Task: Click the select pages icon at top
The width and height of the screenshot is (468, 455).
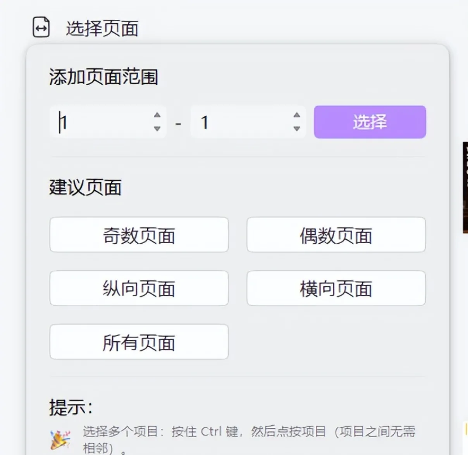Action: point(41,28)
